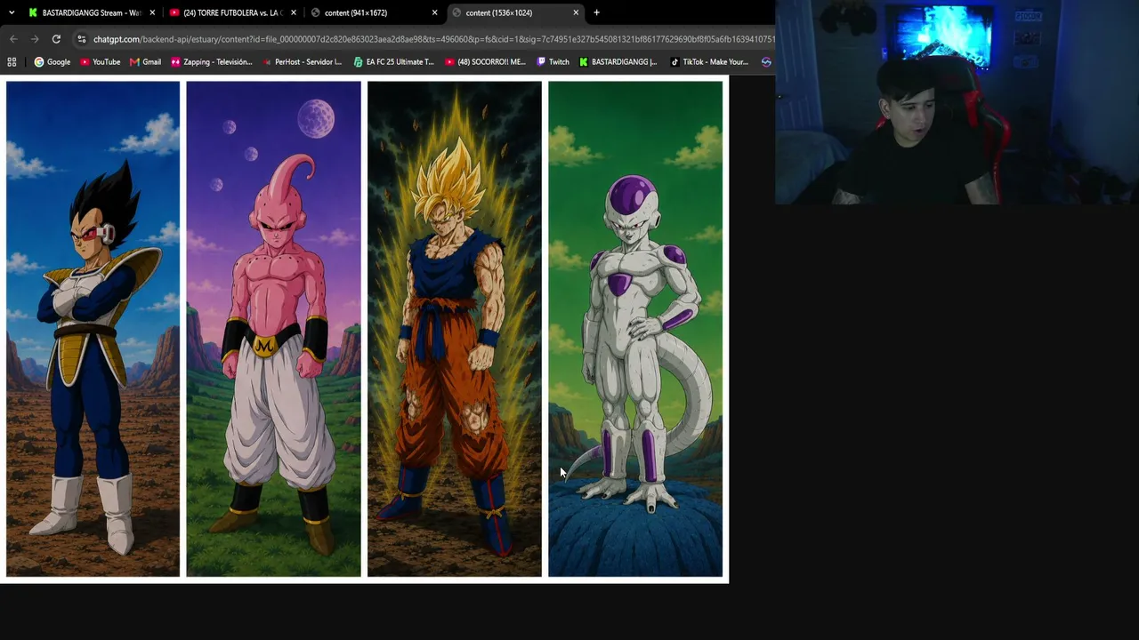Open the (48) SOCORRO!! bookmark

[485, 62]
